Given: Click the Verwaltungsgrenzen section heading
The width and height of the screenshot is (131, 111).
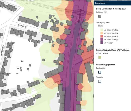Looking at the screenshot, I should [x=105, y=65].
